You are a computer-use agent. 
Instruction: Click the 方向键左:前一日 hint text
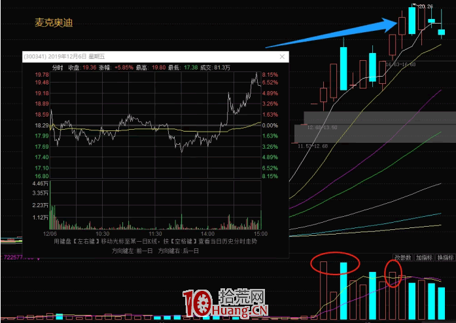(x=132, y=251)
